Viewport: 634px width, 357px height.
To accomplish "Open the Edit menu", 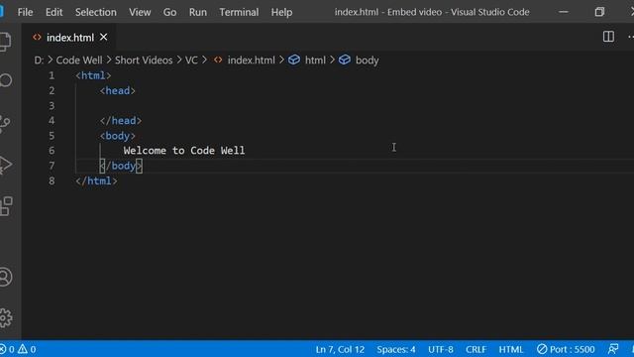I will [x=53, y=12].
